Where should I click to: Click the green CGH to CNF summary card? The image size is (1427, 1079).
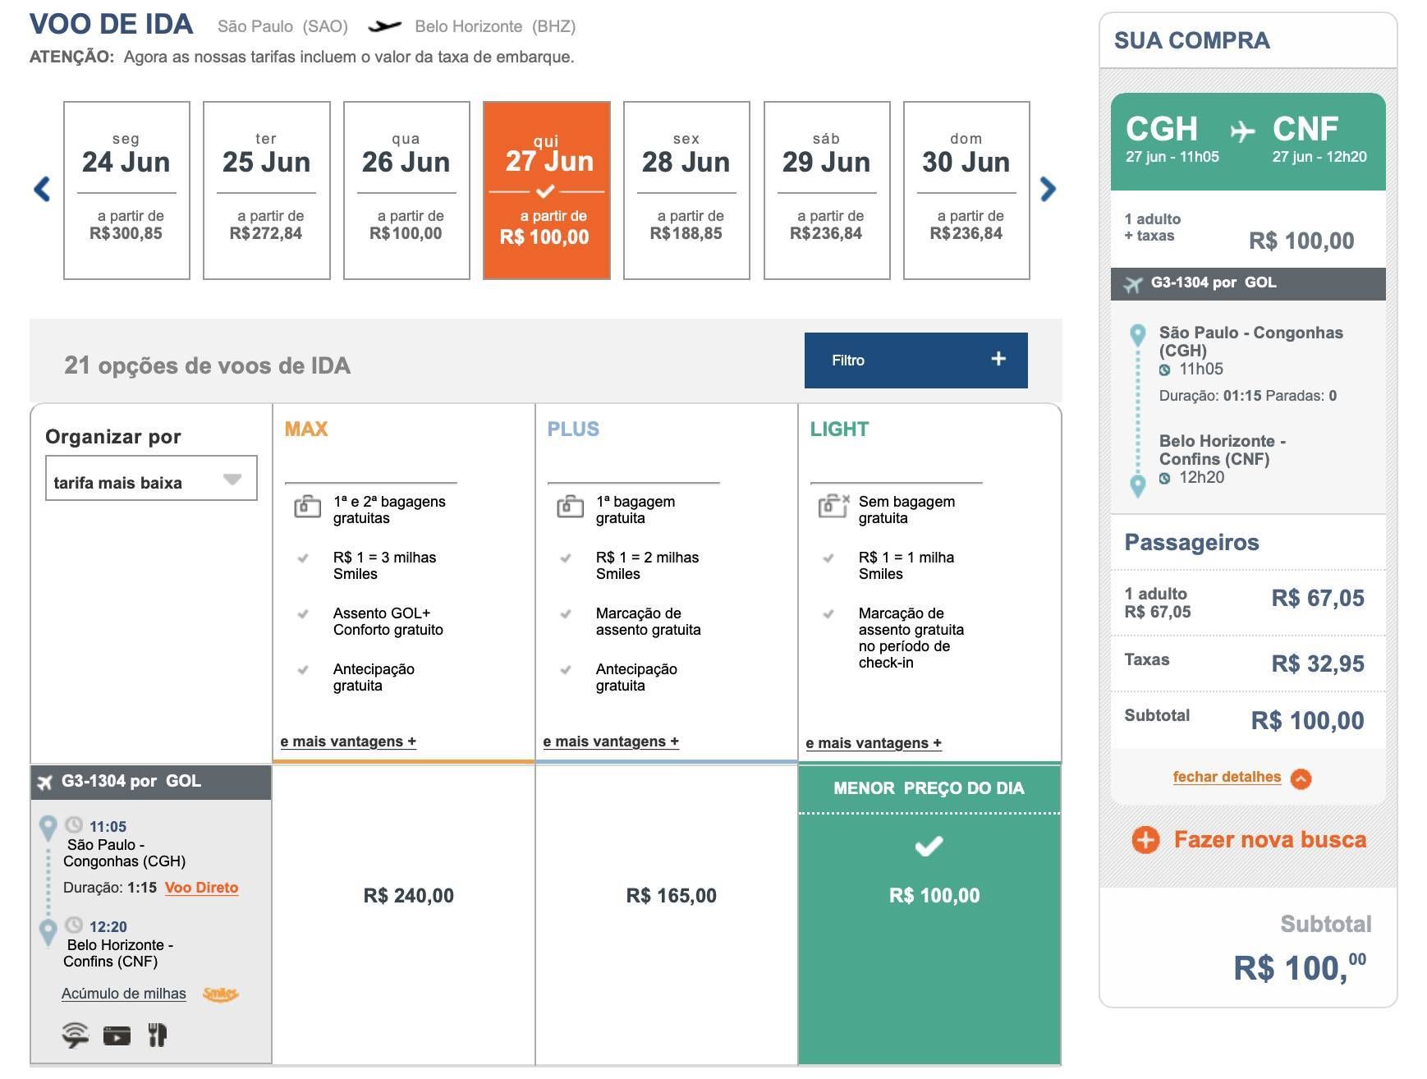pos(1248,141)
